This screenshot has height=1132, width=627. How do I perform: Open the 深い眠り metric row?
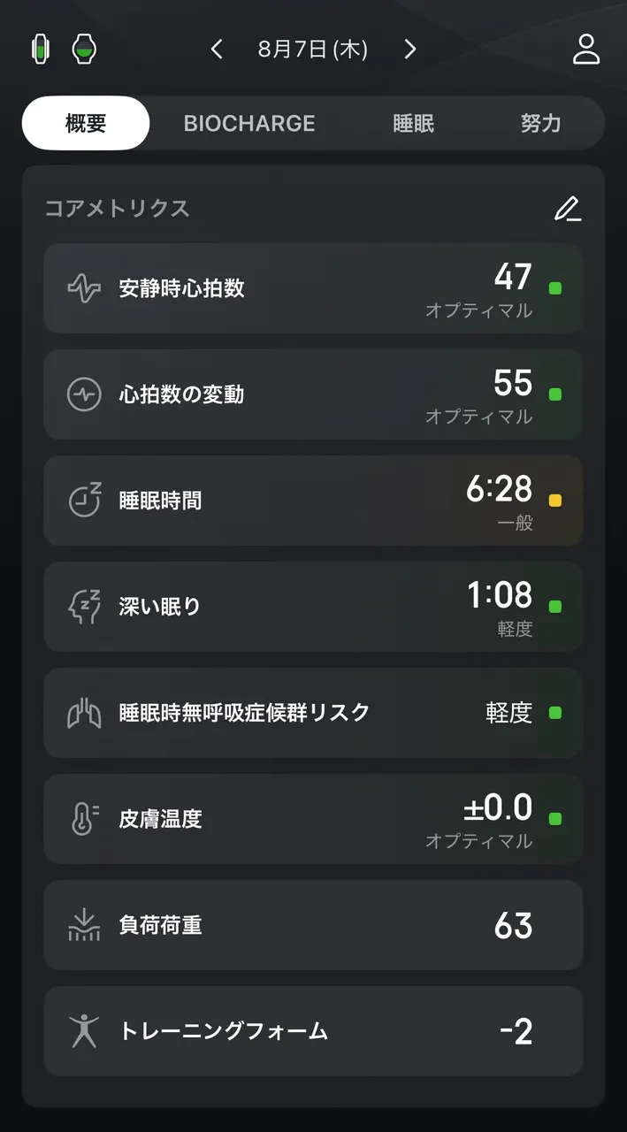tap(313, 607)
